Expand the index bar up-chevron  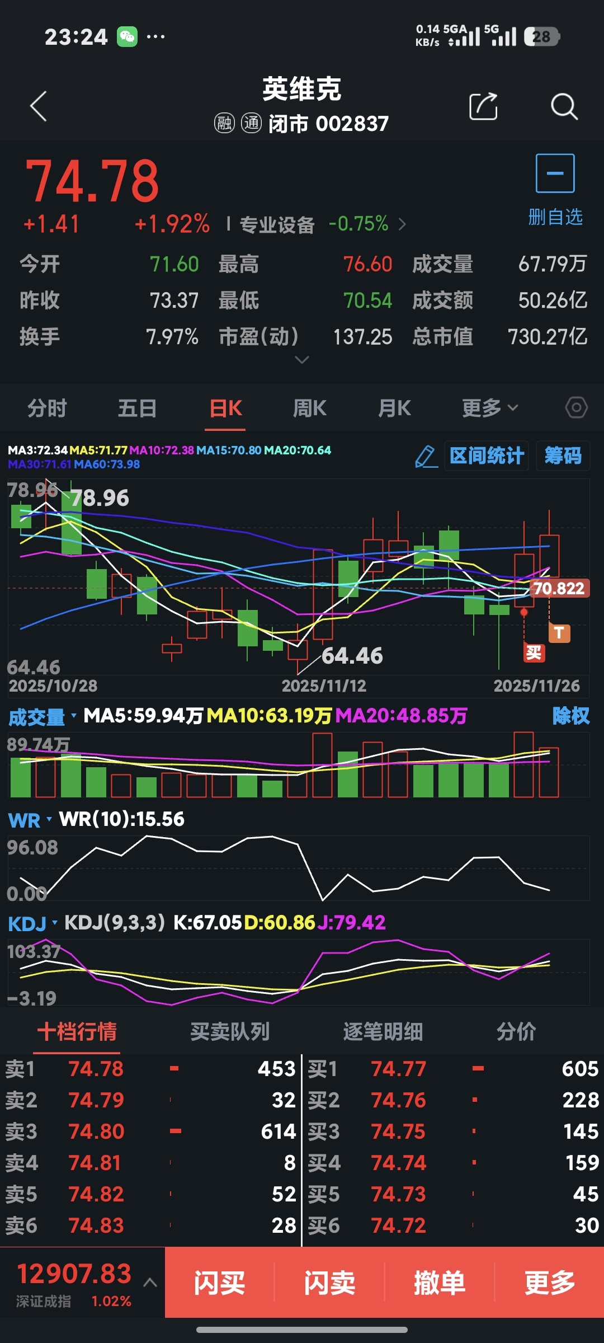[x=150, y=1282]
